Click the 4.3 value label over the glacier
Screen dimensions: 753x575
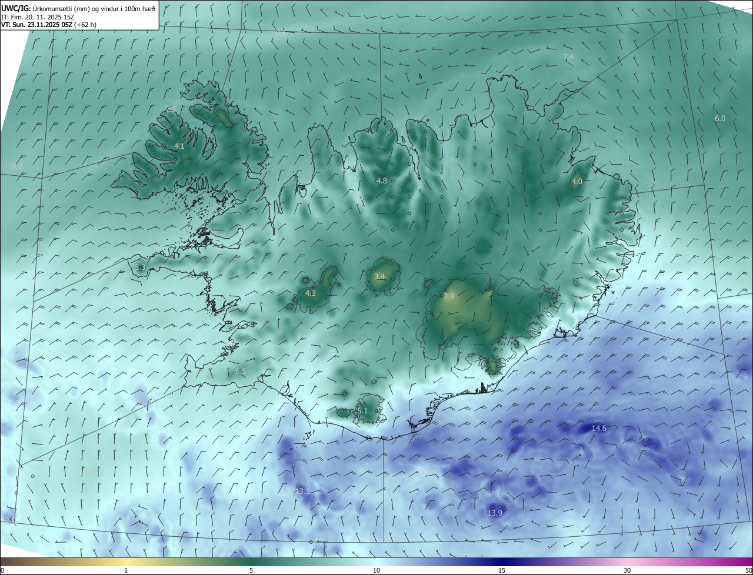[310, 293]
